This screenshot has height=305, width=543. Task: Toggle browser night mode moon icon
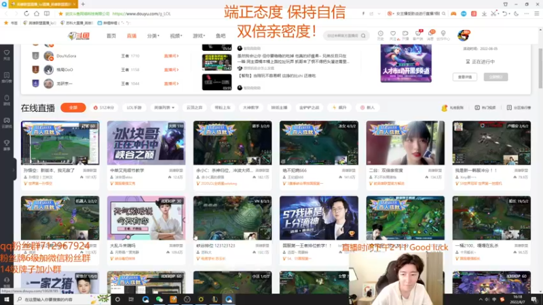pos(517,14)
